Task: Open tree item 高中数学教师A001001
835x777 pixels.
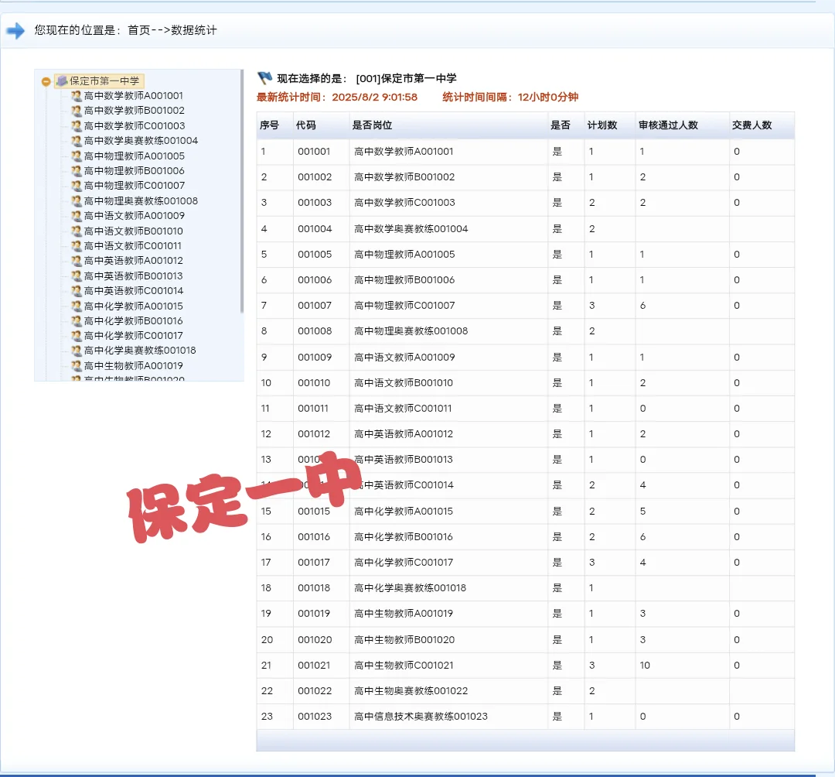Action: [133, 96]
